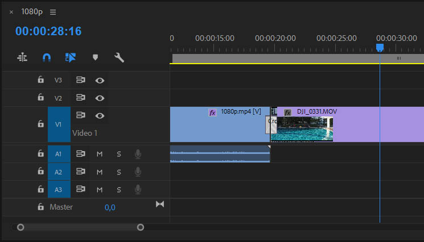Click ruler at 00:00:20:00
Viewport: 424px width, 242px height.
pyautogui.click(x=275, y=38)
